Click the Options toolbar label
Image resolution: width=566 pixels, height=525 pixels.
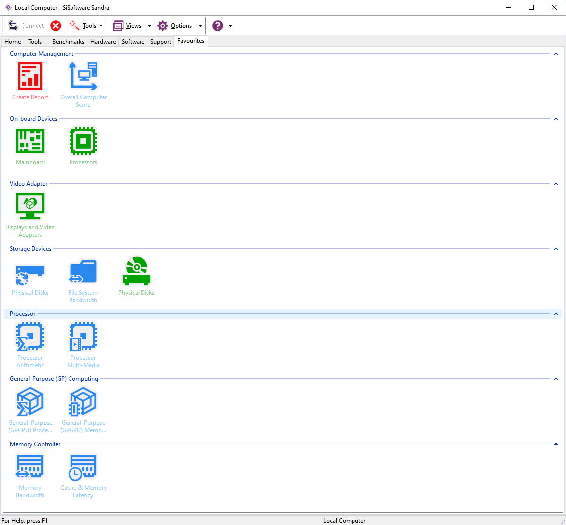point(181,26)
